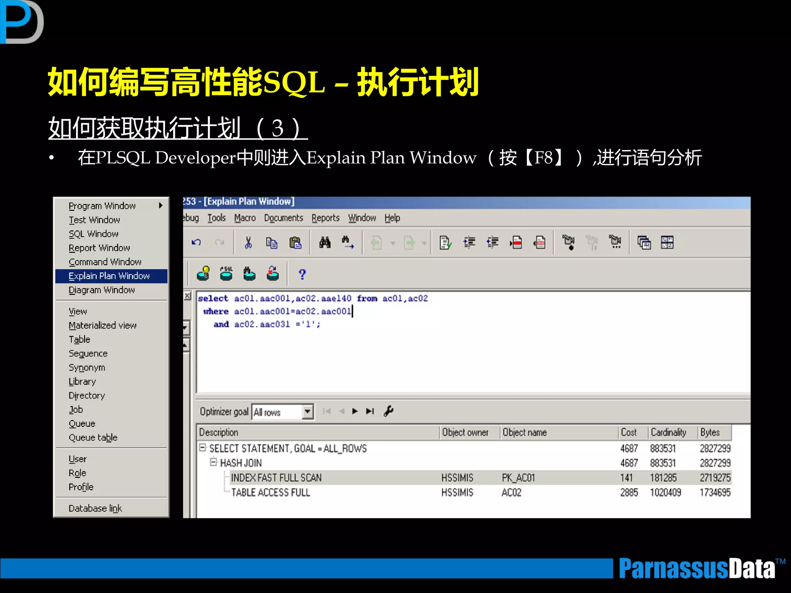The image size is (791, 593).
Task: Click the previous operation navigation button
Action: click(341, 411)
